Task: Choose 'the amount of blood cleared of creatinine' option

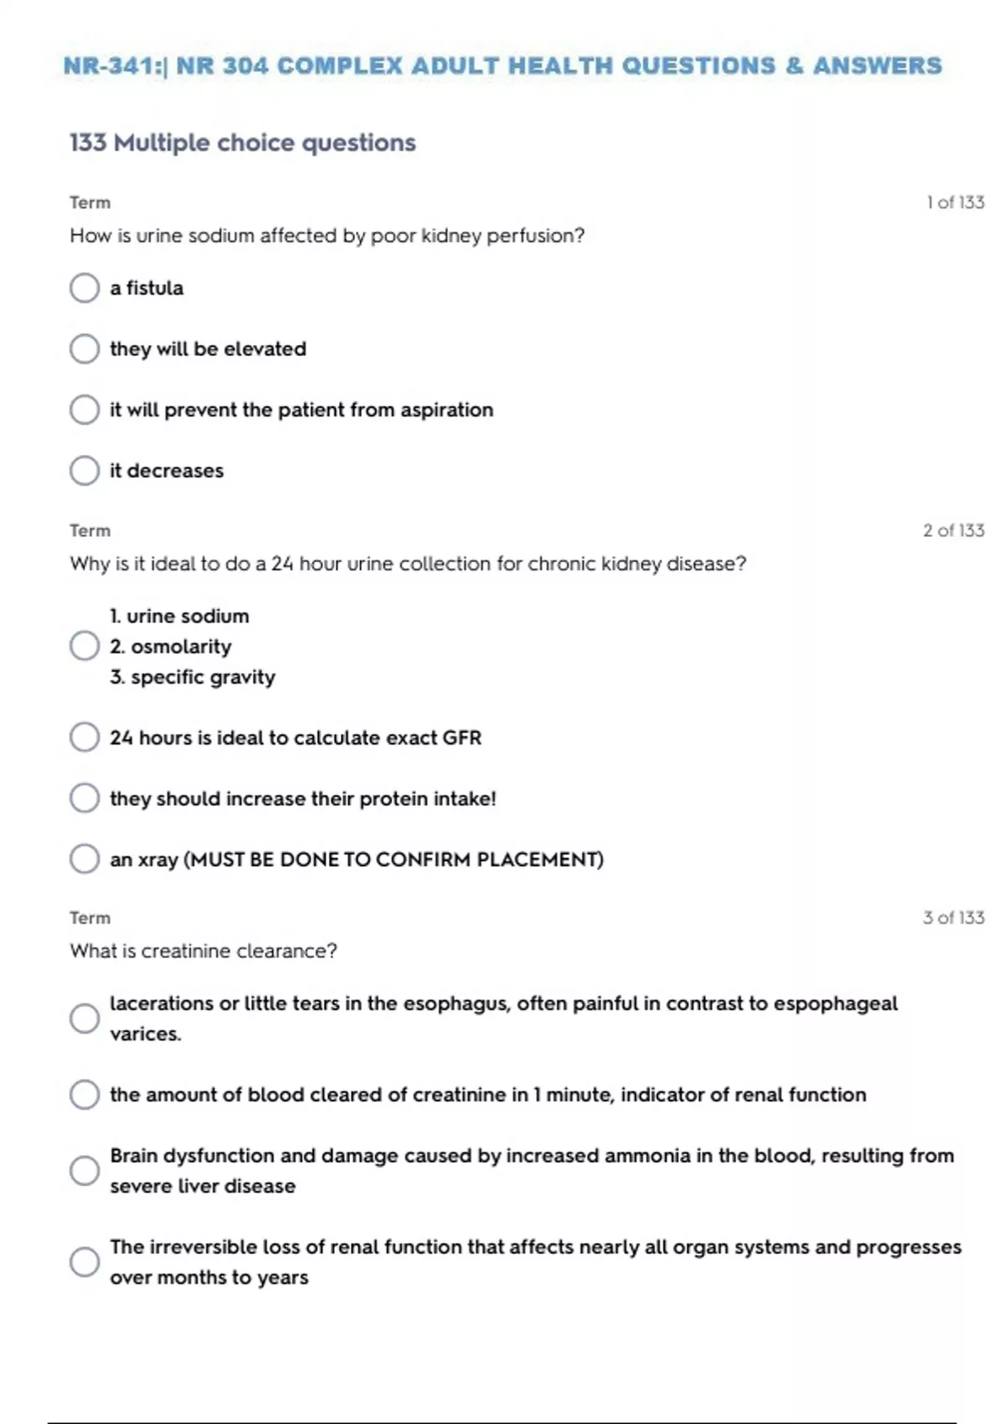Action: pos(84,1094)
